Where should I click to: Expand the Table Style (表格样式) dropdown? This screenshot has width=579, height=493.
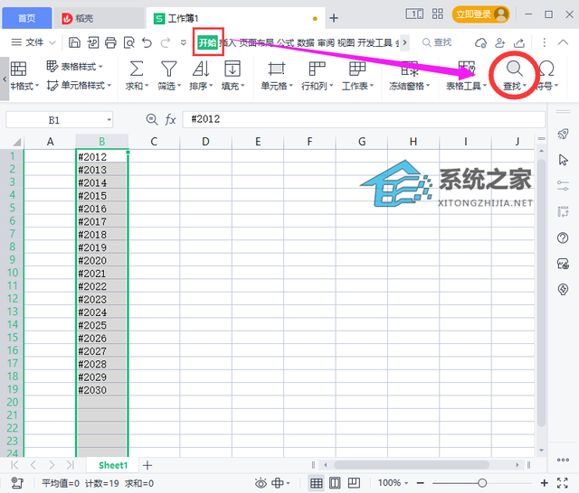coord(100,67)
